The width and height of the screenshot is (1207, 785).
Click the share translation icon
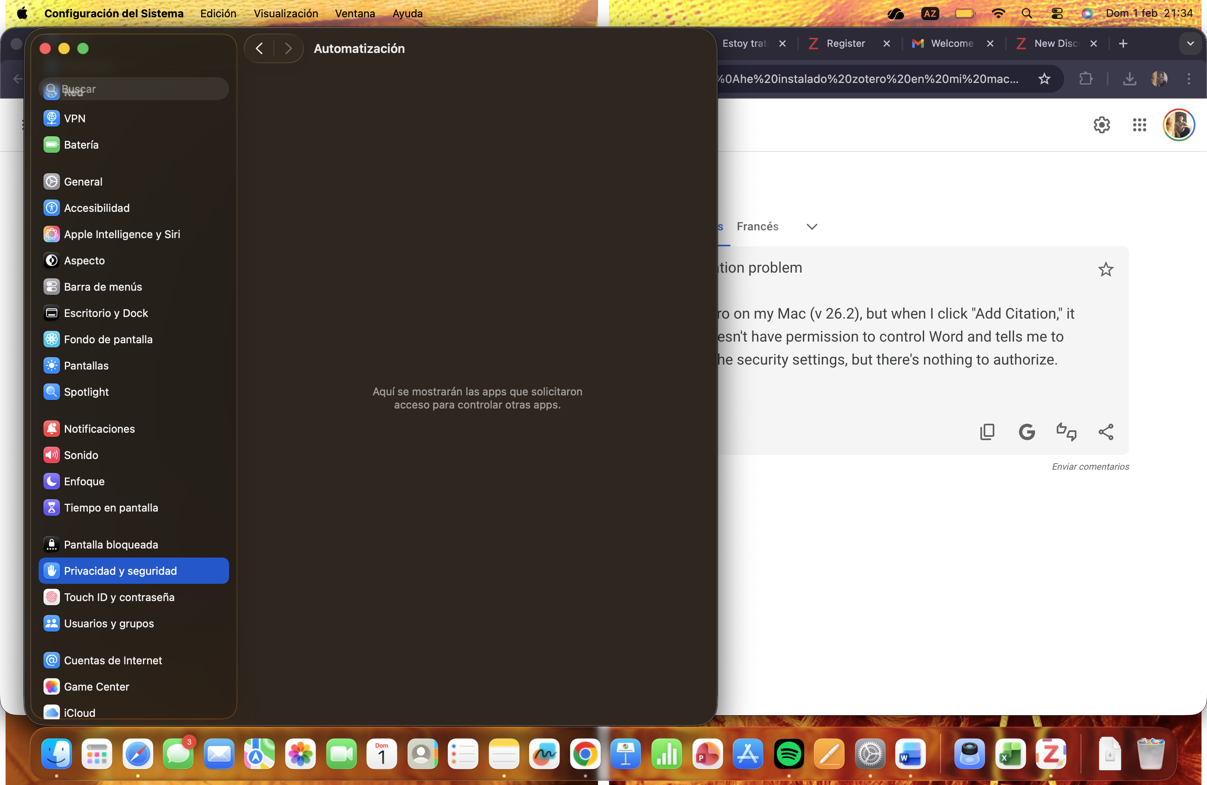pyautogui.click(x=1106, y=432)
